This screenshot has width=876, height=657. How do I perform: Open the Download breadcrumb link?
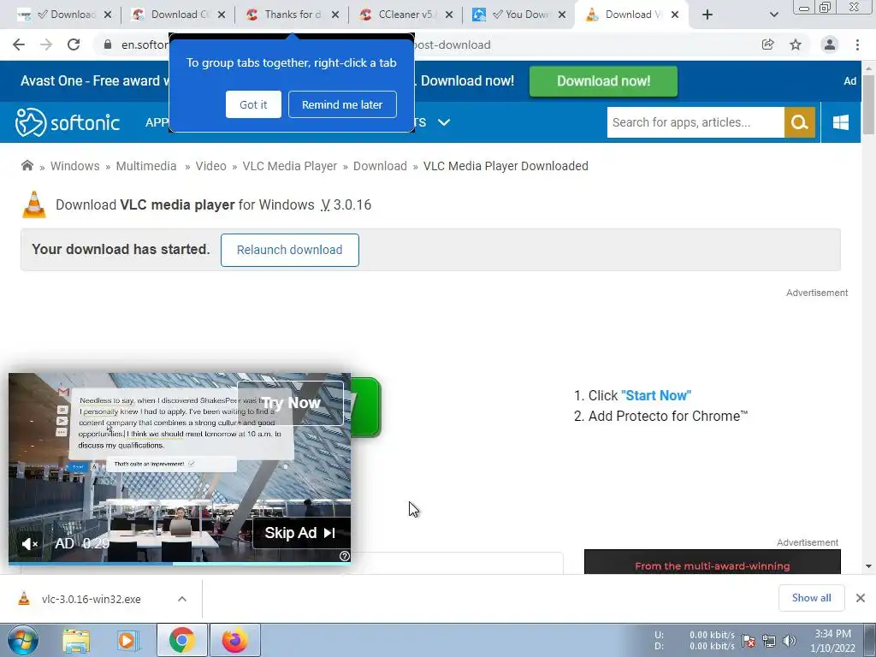pos(380,166)
